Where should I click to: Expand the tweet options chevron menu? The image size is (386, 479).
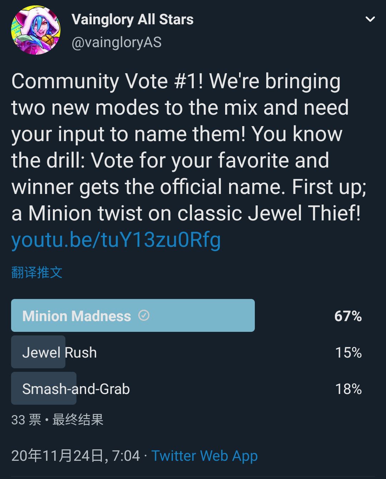[x=370, y=19]
